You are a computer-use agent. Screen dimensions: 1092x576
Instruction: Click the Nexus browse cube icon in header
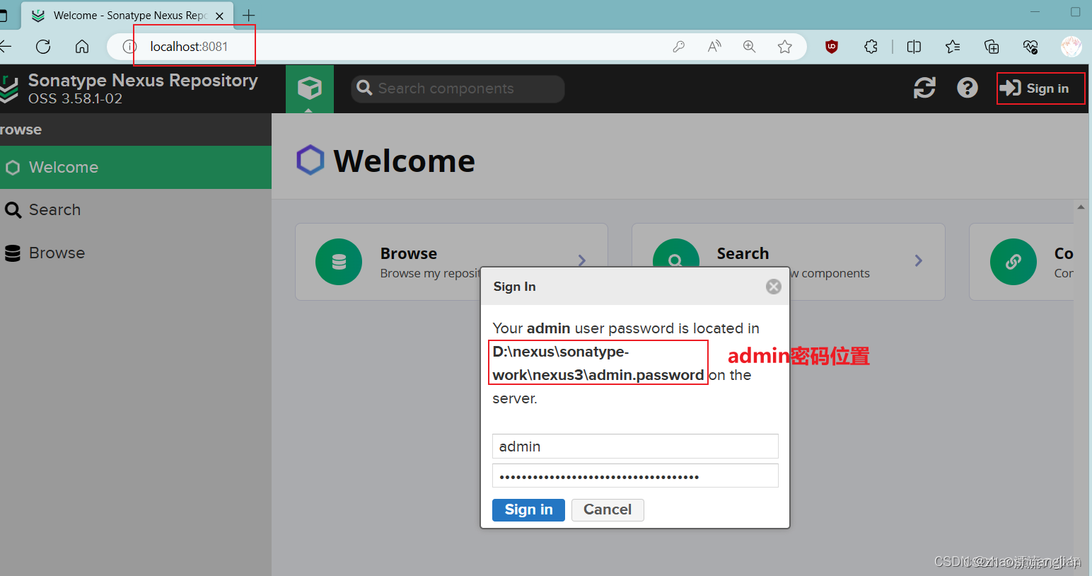point(310,88)
